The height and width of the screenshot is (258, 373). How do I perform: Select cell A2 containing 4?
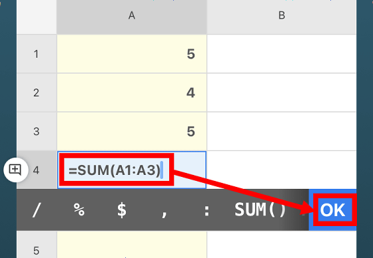tap(132, 92)
